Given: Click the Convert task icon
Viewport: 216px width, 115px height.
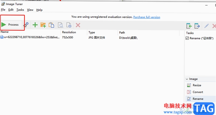Looking at the screenshot, I should [x=189, y=92].
